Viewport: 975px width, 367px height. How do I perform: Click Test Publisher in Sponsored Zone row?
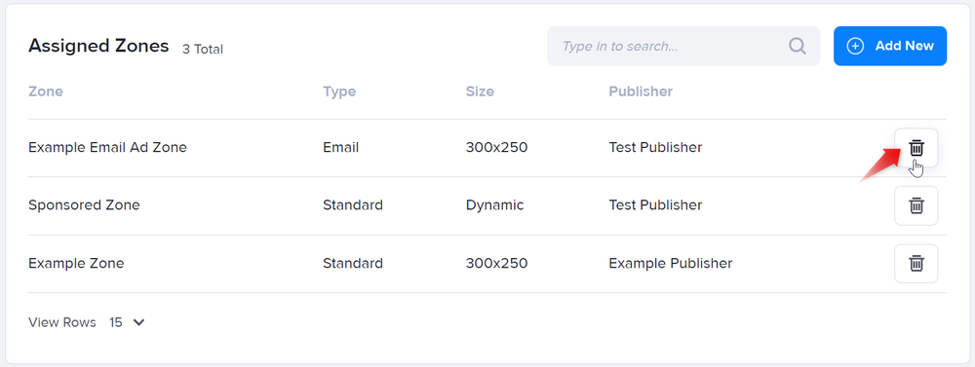(655, 205)
